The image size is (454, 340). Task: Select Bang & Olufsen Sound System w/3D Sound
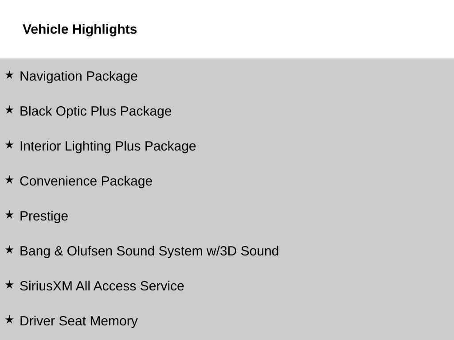point(149,251)
